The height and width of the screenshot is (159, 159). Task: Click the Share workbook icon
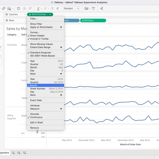pos(102,8)
